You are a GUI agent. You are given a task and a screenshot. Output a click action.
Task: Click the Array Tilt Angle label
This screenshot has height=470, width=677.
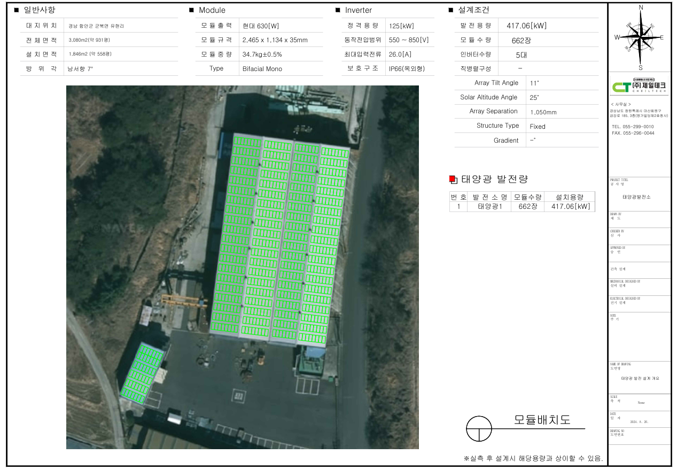496,83
